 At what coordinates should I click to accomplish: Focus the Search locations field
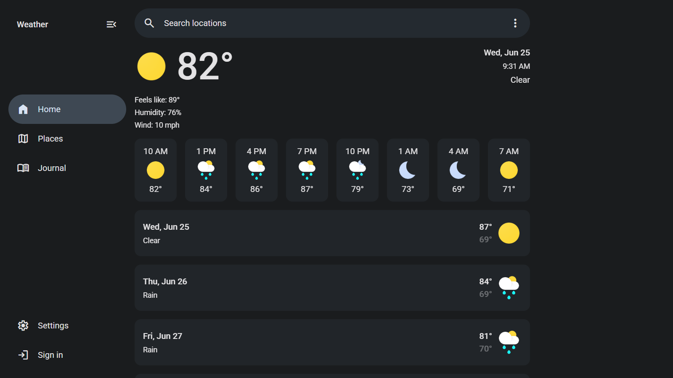pos(332,23)
